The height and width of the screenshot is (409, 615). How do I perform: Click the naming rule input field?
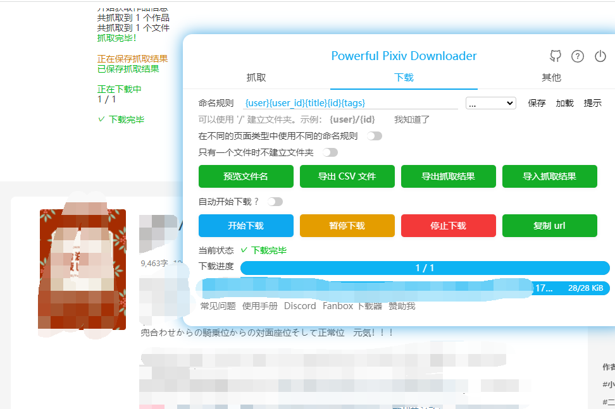[x=351, y=103]
